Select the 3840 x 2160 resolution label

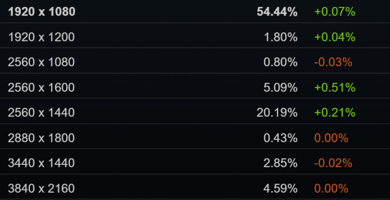point(41,188)
